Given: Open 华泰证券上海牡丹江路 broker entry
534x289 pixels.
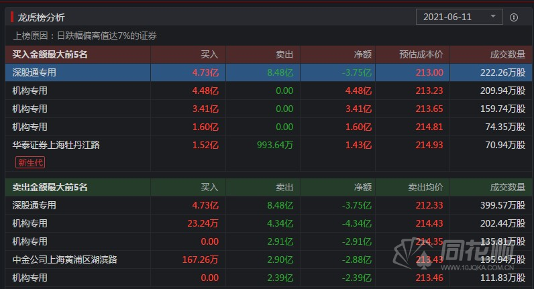Looking at the screenshot, I should click(56, 144).
